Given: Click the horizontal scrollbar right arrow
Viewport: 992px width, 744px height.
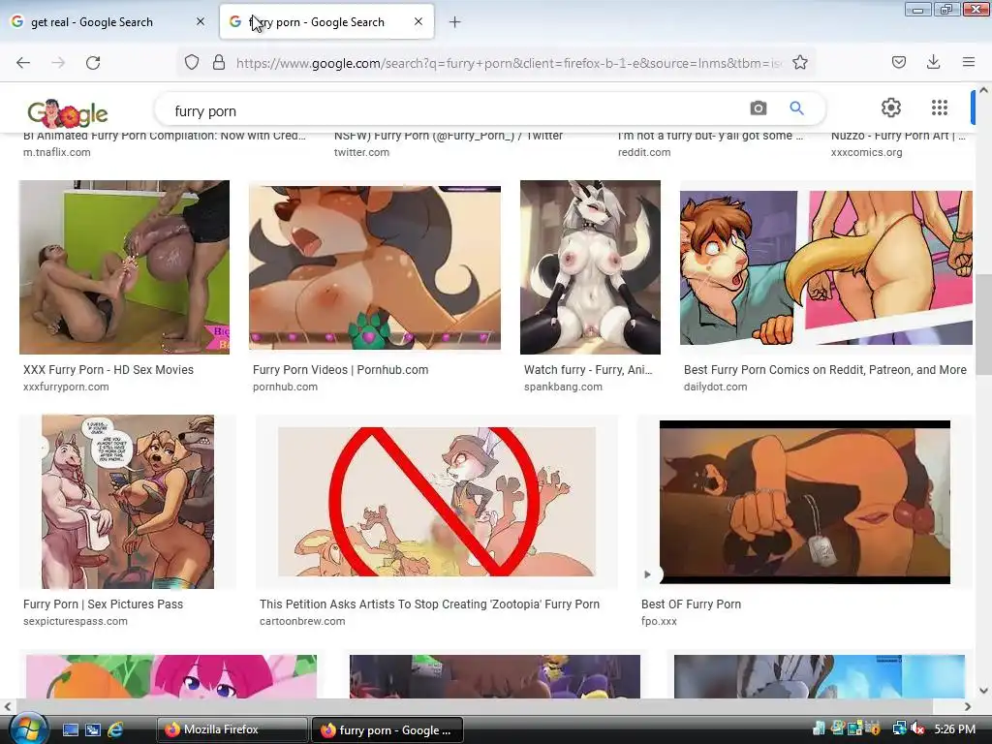Looking at the screenshot, I should pos(968,706).
